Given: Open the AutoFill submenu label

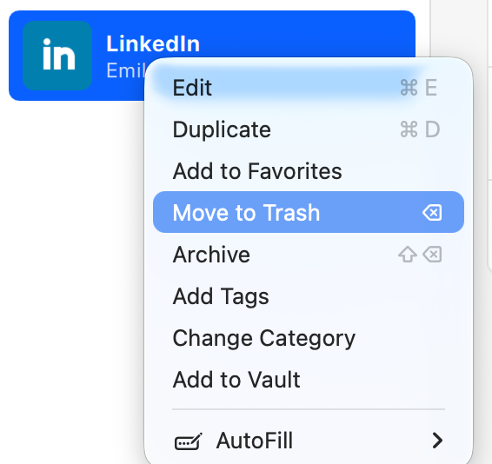Looking at the screenshot, I should [x=255, y=441].
